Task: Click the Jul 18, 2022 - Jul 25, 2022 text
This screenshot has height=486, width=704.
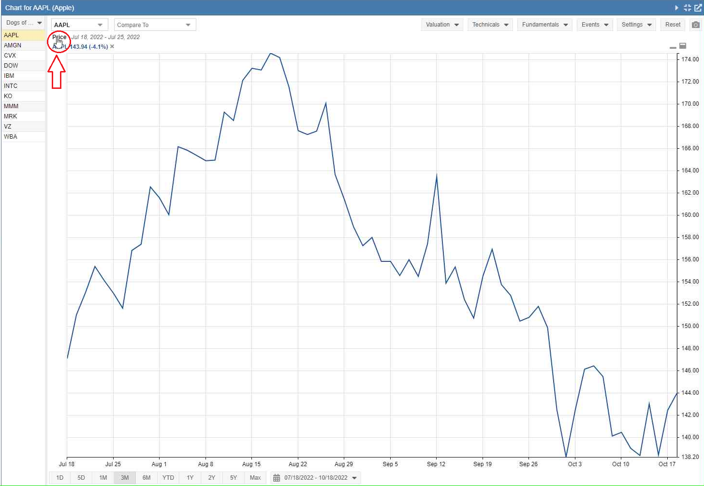Action: 105,37
